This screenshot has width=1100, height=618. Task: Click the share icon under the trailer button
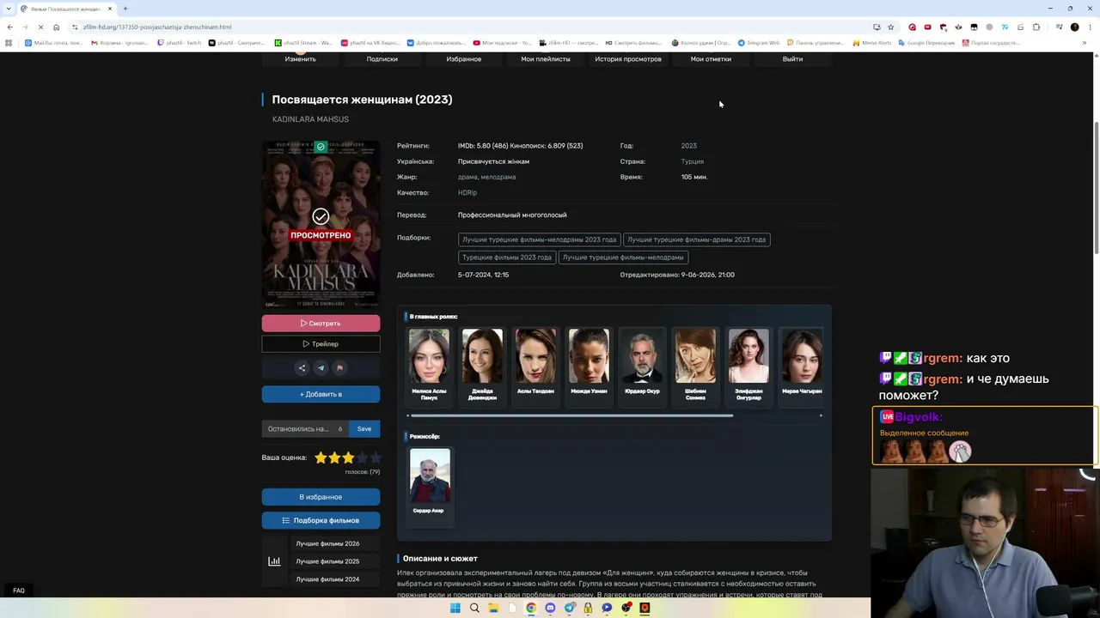point(302,368)
